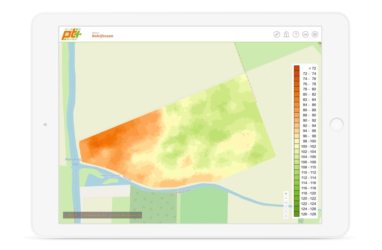Zoom out on the map
The height and width of the screenshot is (250, 382).
[286, 198]
